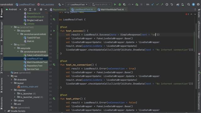Toggle Pull Requests tool window
The width and height of the screenshot is (201, 113).
(x=2, y=66)
